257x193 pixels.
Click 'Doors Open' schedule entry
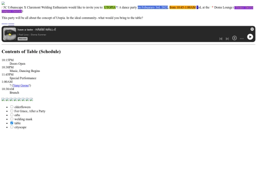click(x=18, y=64)
